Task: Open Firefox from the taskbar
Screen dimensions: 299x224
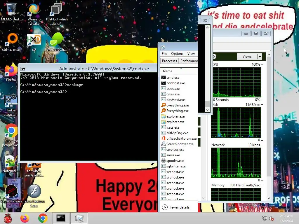Action: point(25,218)
